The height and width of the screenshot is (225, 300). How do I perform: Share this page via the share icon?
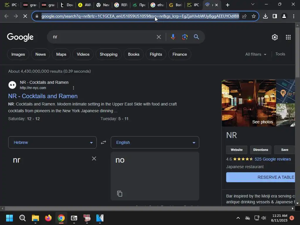tap(244, 16)
